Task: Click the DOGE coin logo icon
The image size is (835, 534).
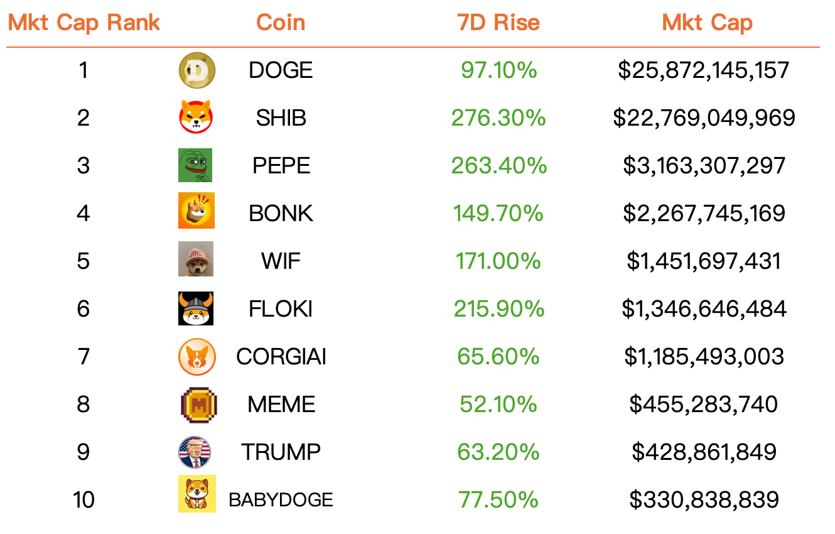Action: (x=197, y=70)
